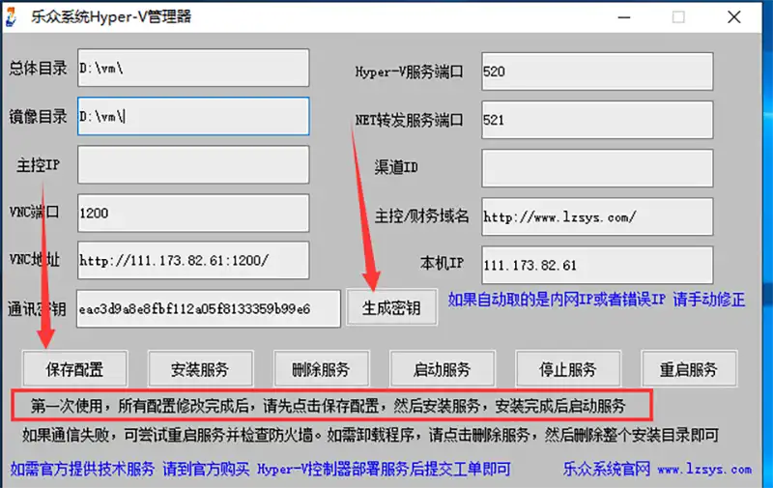Select the 通讯密钥 key text field
Screen dimensions: 773x488
(x=208, y=309)
